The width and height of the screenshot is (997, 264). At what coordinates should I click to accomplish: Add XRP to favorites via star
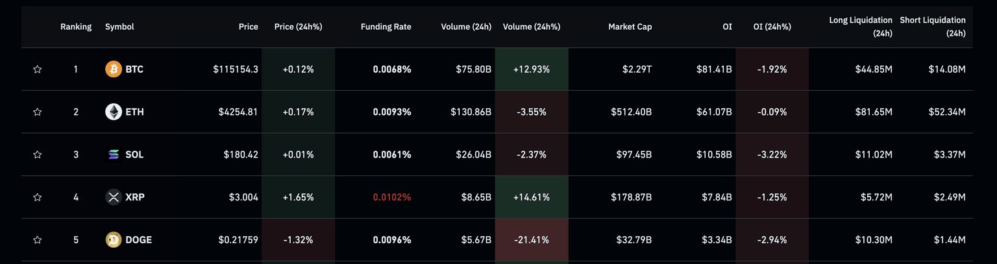click(x=38, y=197)
